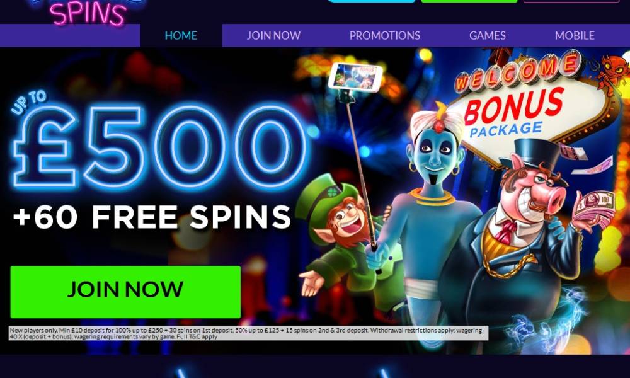Open the MOBILE navigation item
Screen dimensions: 630x378
click(575, 35)
